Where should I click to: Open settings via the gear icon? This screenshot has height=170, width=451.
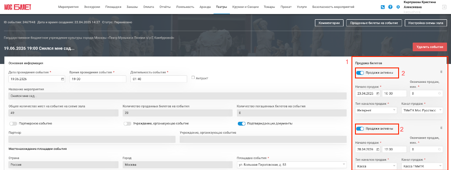click(x=398, y=7)
